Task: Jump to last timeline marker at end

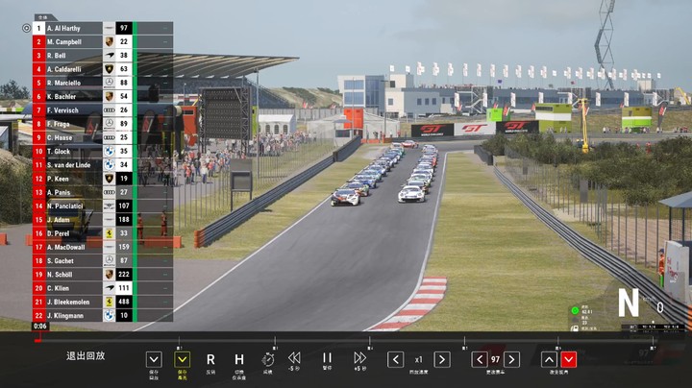Action: tap(654, 341)
